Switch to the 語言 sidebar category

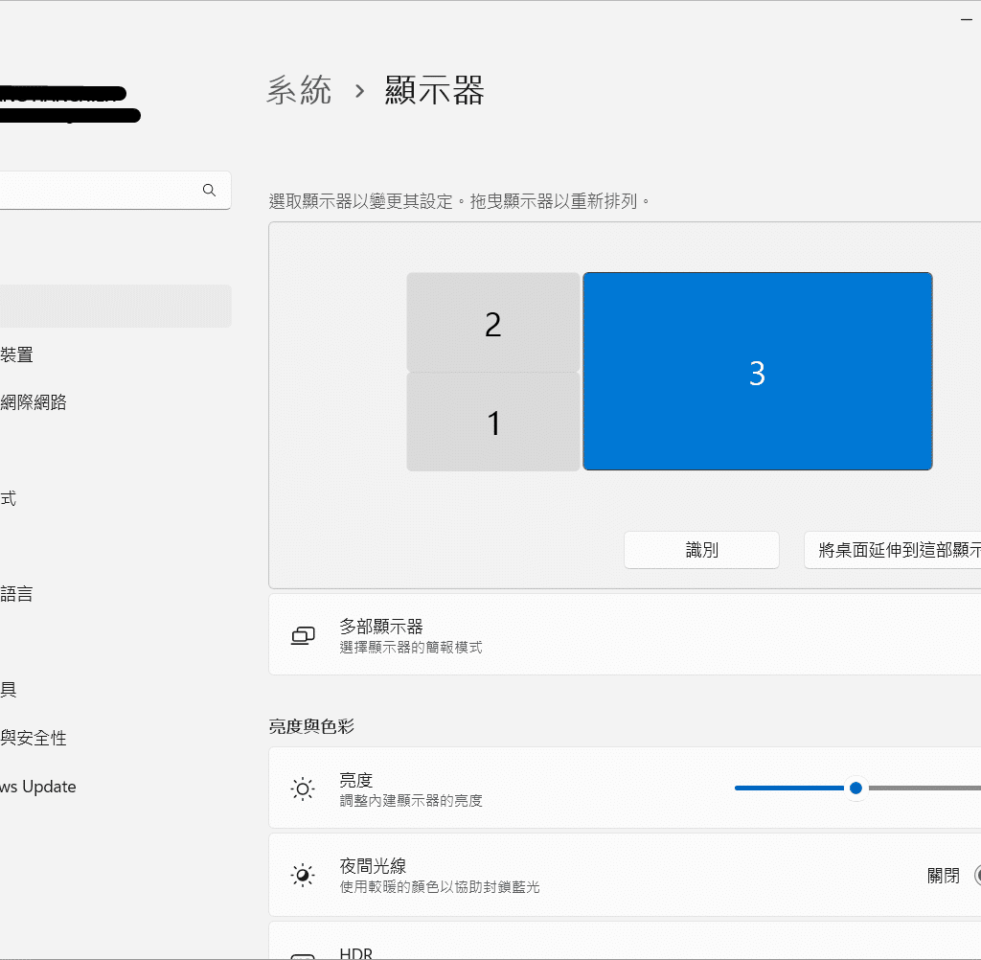pyautogui.click(x=17, y=594)
